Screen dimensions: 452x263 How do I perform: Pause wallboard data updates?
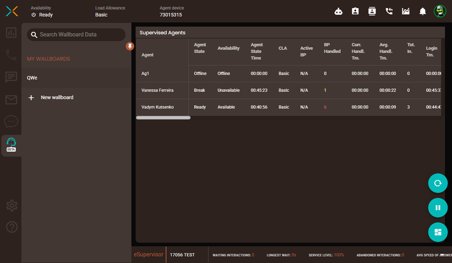click(438, 207)
